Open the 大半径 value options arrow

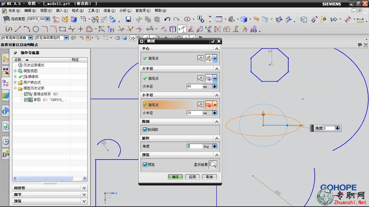pyautogui.click(x=214, y=87)
